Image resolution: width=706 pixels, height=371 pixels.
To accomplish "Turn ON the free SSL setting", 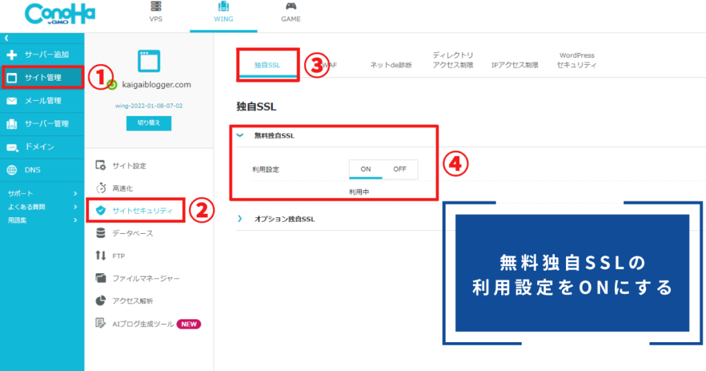I will pos(365,169).
